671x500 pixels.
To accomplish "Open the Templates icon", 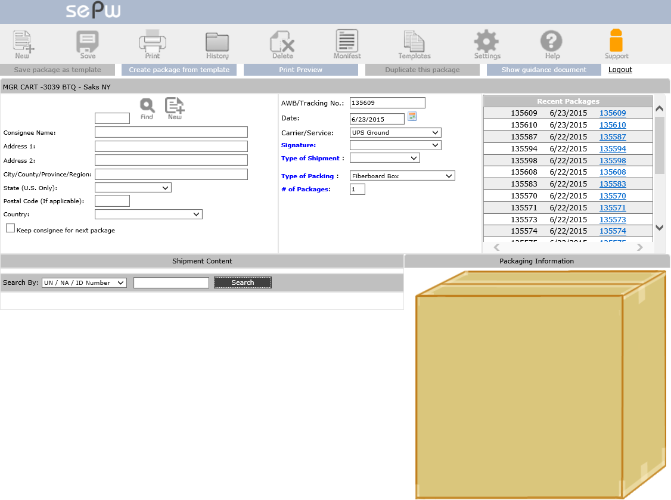I will 414,45.
